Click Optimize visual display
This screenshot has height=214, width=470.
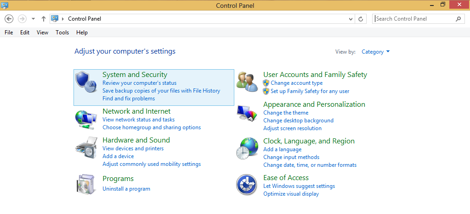[x=291, y=194]
